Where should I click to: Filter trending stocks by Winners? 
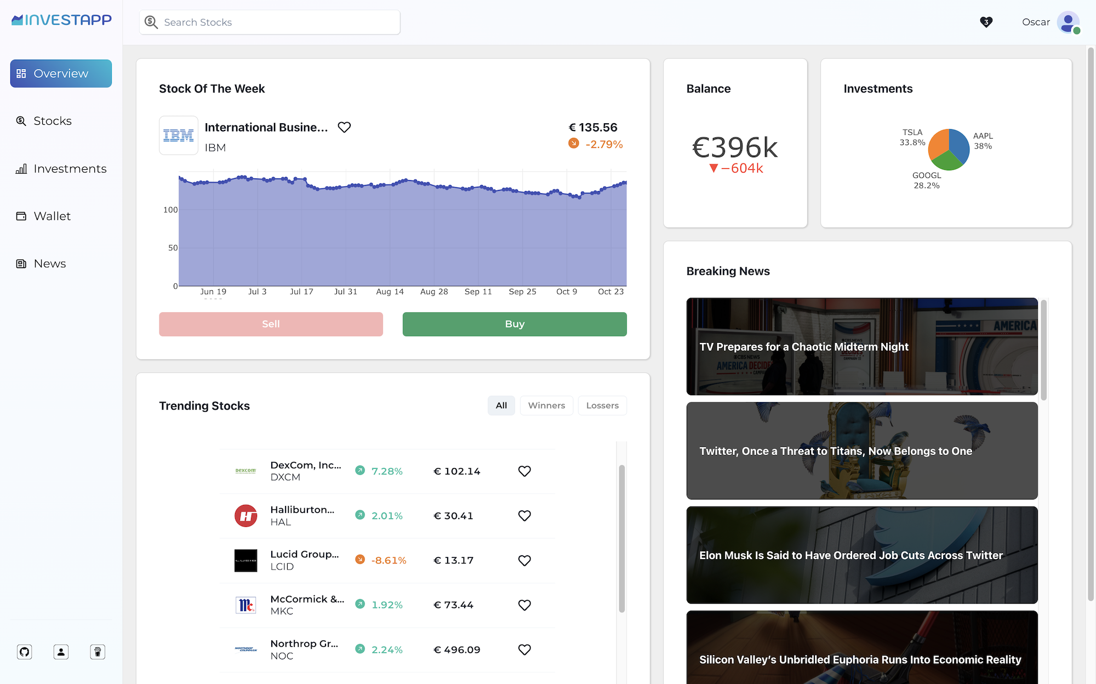(x=546, y=405)
